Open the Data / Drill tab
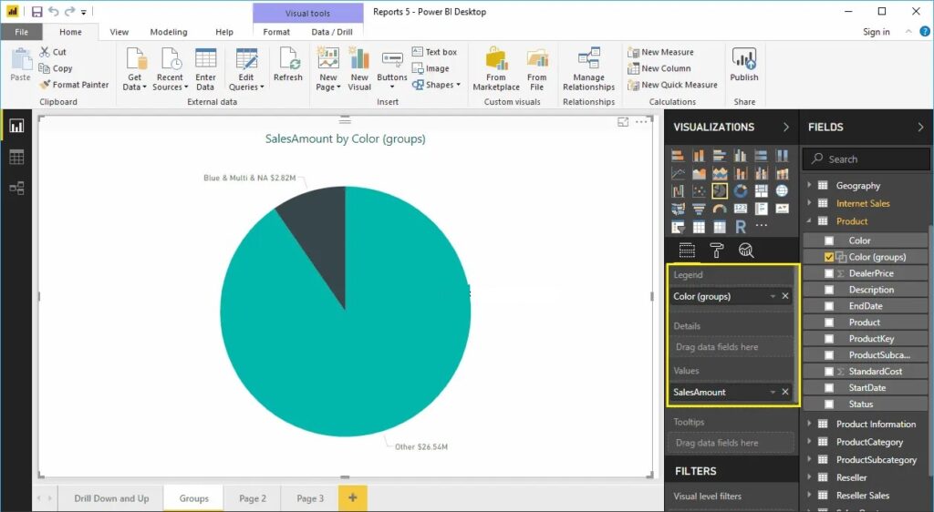The width and height of the screenshot is (934, 512). (x=332, y=32)
